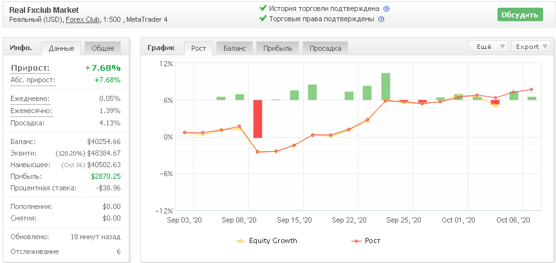Click the Обновлено 18 минут назад text
Viewport: 556px width, 263px height.
tap(95, 237)
